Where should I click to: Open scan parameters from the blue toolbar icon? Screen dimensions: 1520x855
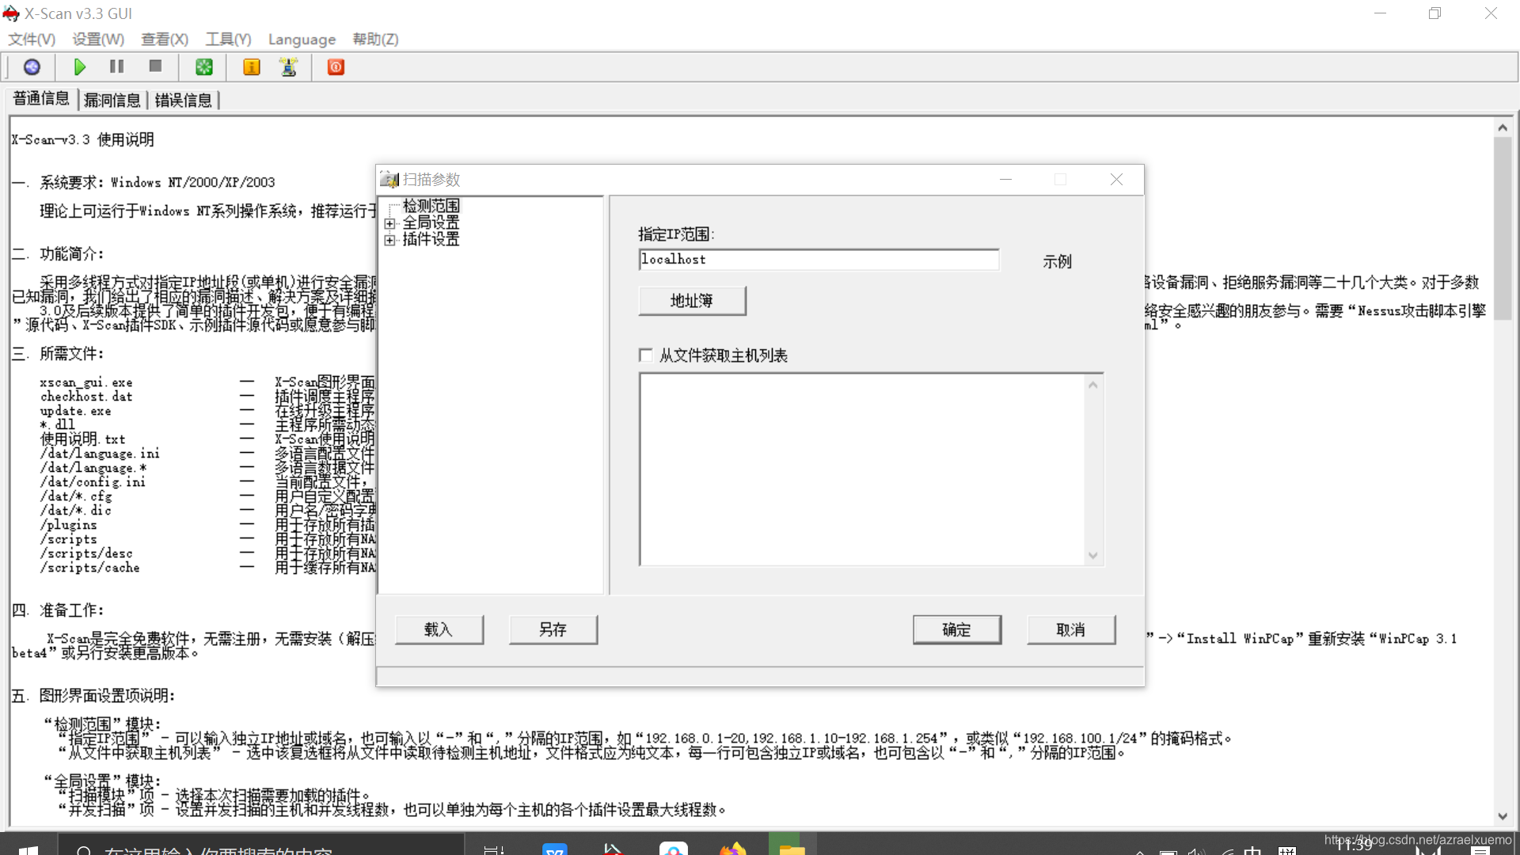[x=32, y=67]
